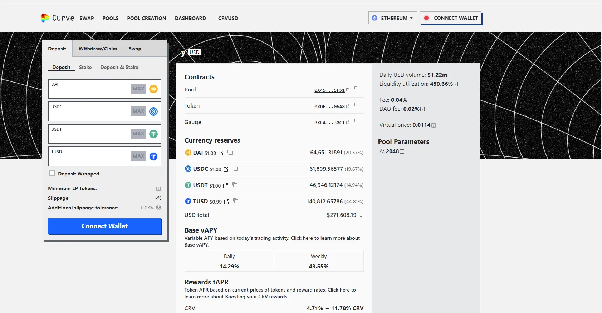This screenshot has width=602, height=313.
Task: Click the DAI token icon in deposit field
Action: pos(153,89)
